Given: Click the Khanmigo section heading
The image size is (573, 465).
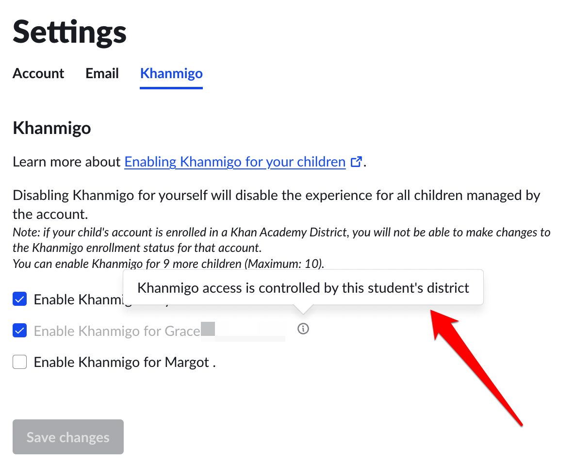Looking at the screenshot, I should click(52, 128).
